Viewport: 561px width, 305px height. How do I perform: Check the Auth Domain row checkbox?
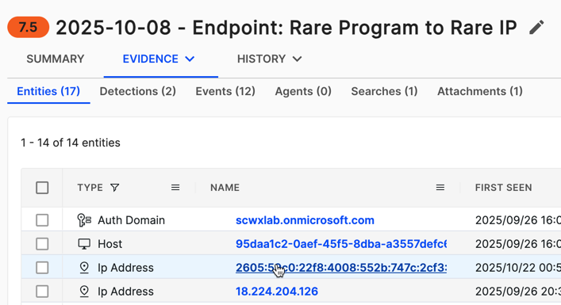click(x=42, y=220)
